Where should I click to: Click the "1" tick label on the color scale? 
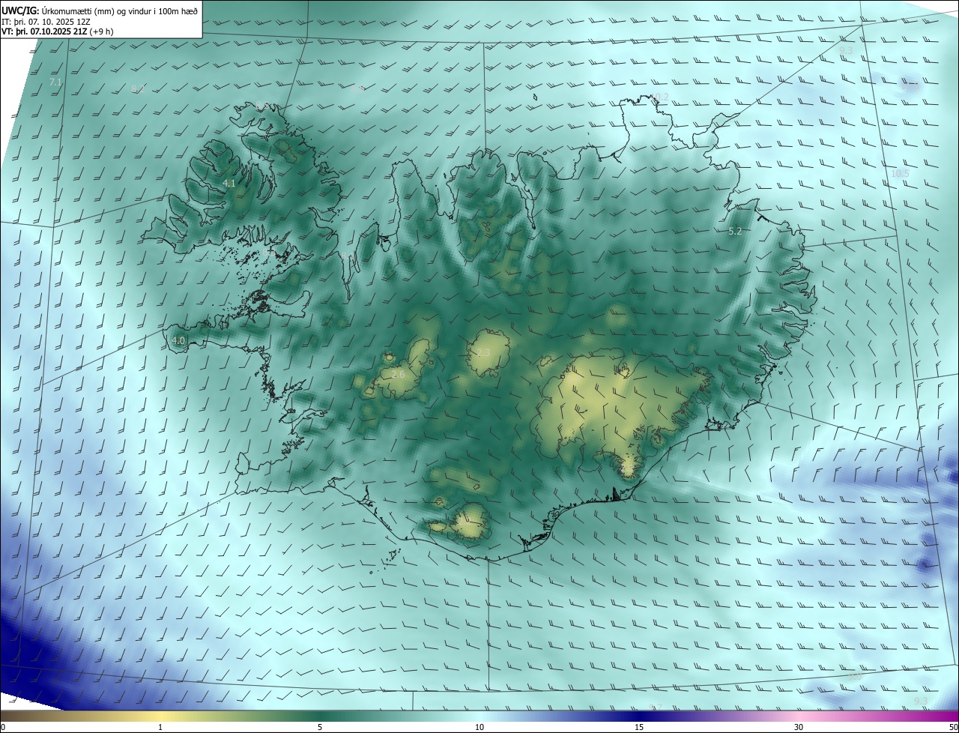click(160, 727)
